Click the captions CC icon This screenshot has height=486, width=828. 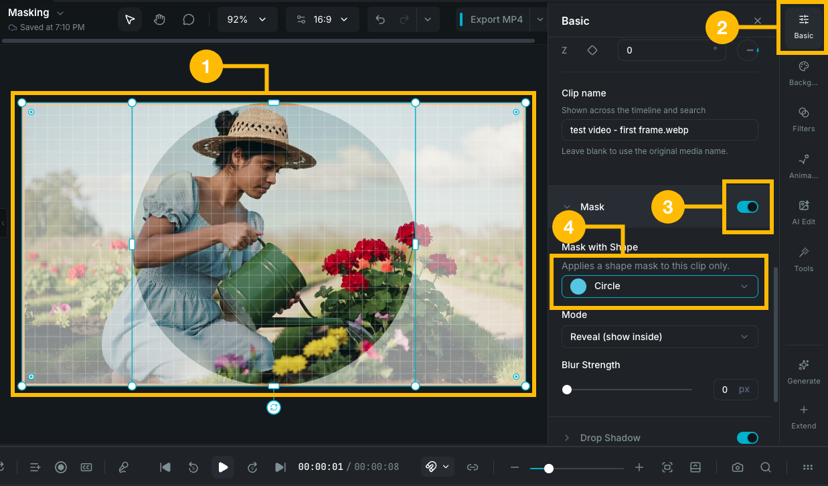point(86,467)
